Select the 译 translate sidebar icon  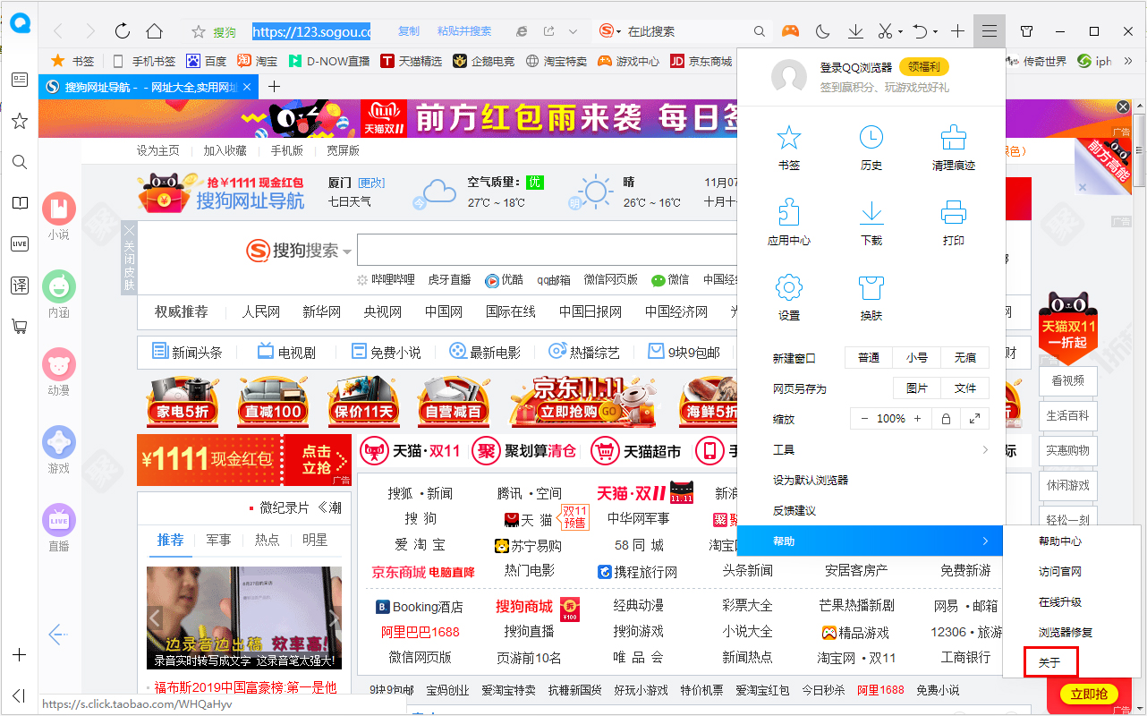[x=19, y=285]
